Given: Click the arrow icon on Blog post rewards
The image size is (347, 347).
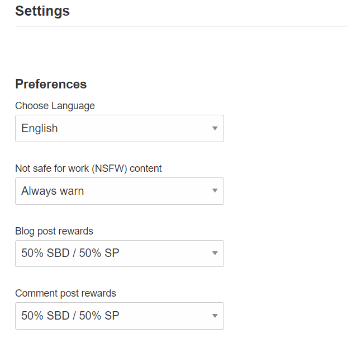Looking at the screenshot, I should click(215, 254).
